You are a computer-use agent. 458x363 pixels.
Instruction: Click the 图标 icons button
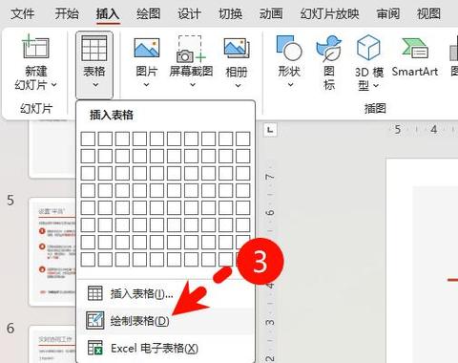point(329,62)
